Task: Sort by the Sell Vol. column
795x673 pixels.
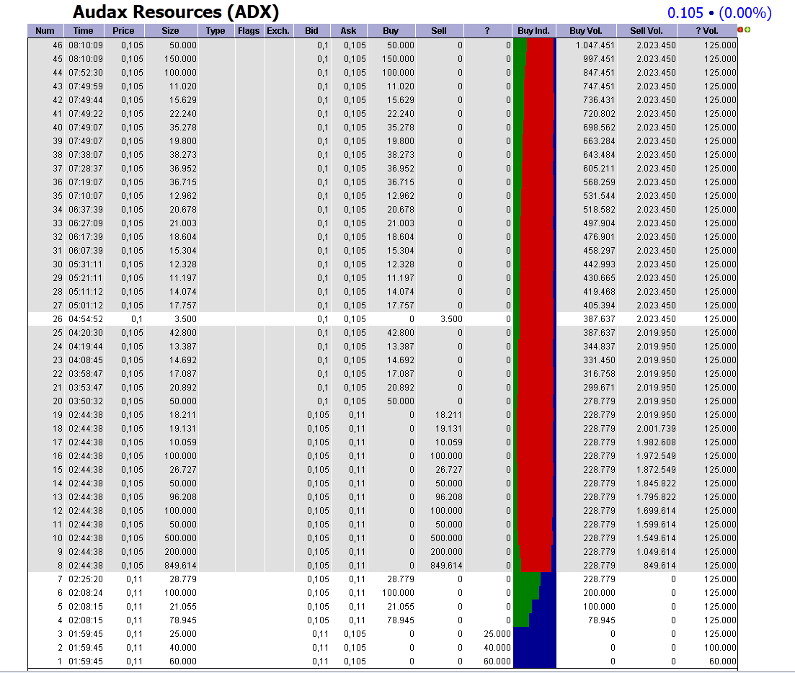Action: coord(647,30)
